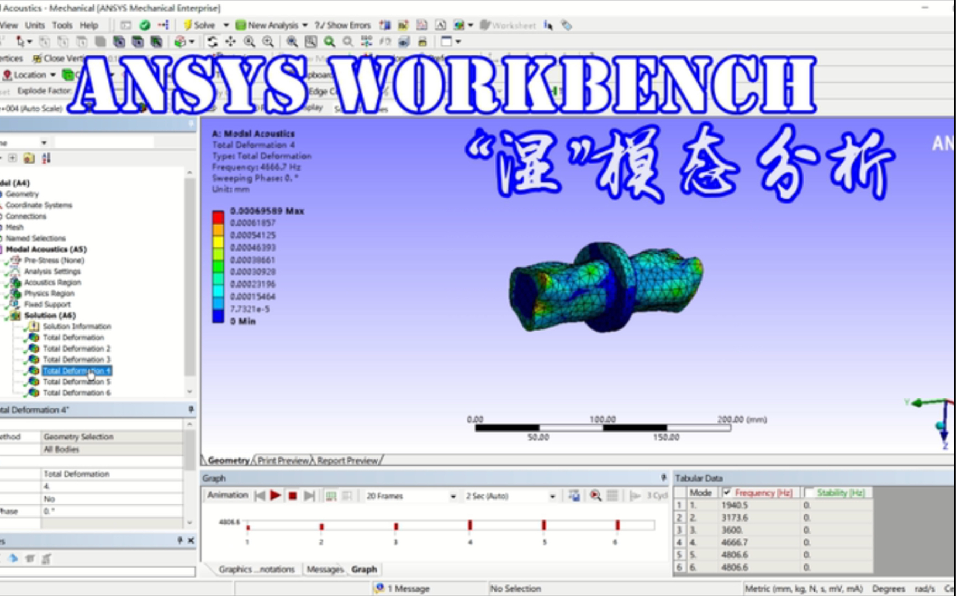Open the 2 Sec (Auto) duration dropdown
This screenshot has height=596, width=956.
(552, 496)
